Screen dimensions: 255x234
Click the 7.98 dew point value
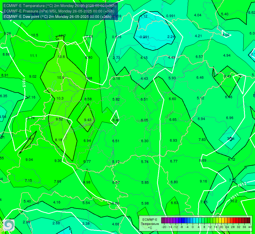coord(89,78)
